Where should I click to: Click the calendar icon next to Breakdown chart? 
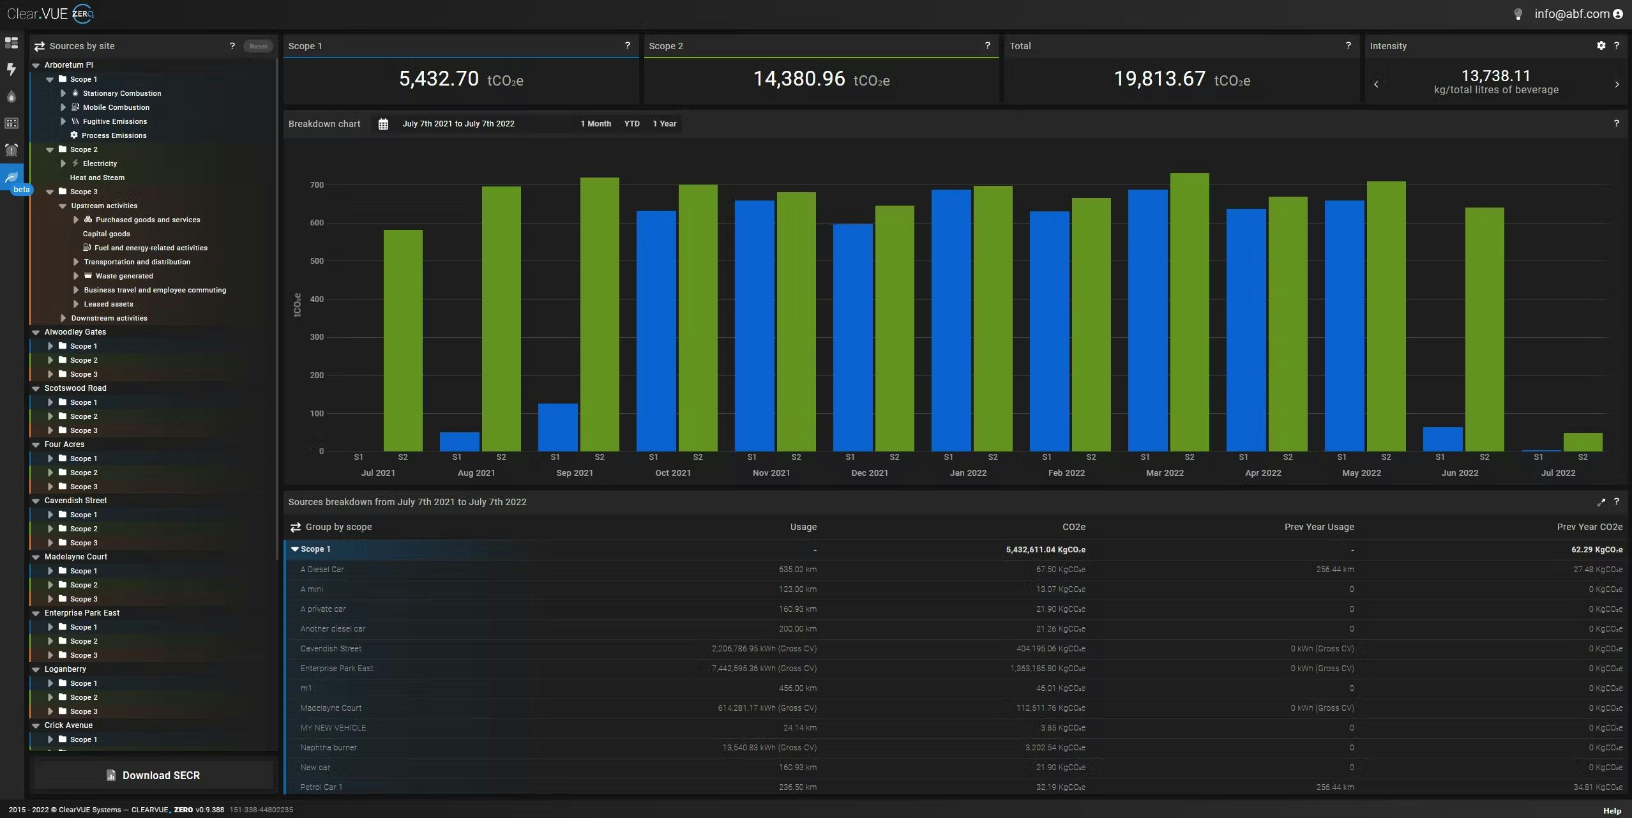pyautogui.click(x=382, y=124)
